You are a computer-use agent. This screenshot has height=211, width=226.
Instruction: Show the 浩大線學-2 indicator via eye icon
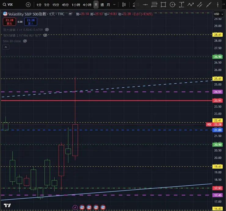click(x=45, y=35)
